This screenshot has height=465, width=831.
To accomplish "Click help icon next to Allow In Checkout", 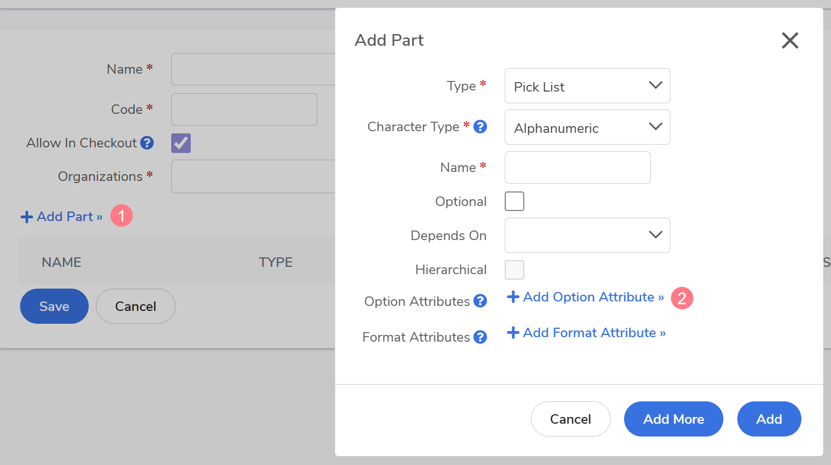I will [x=147, y=143].
